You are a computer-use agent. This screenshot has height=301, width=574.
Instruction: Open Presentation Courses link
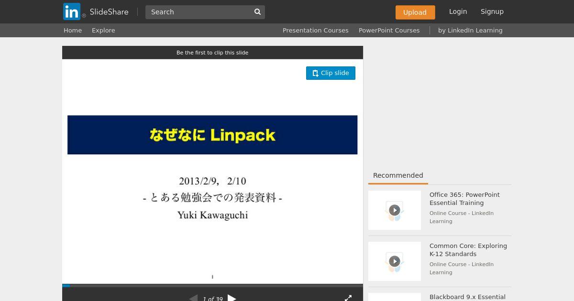316,30
